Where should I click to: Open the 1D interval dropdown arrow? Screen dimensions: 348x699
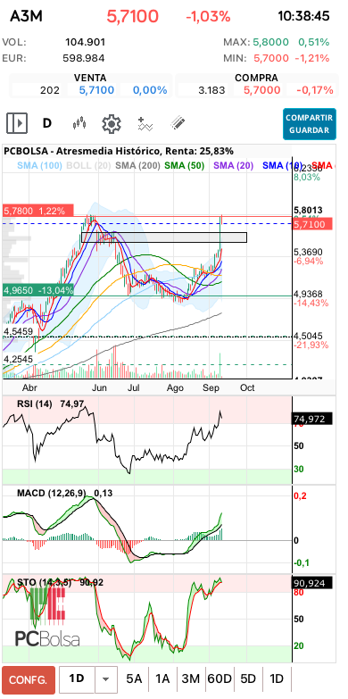(105, 680)
